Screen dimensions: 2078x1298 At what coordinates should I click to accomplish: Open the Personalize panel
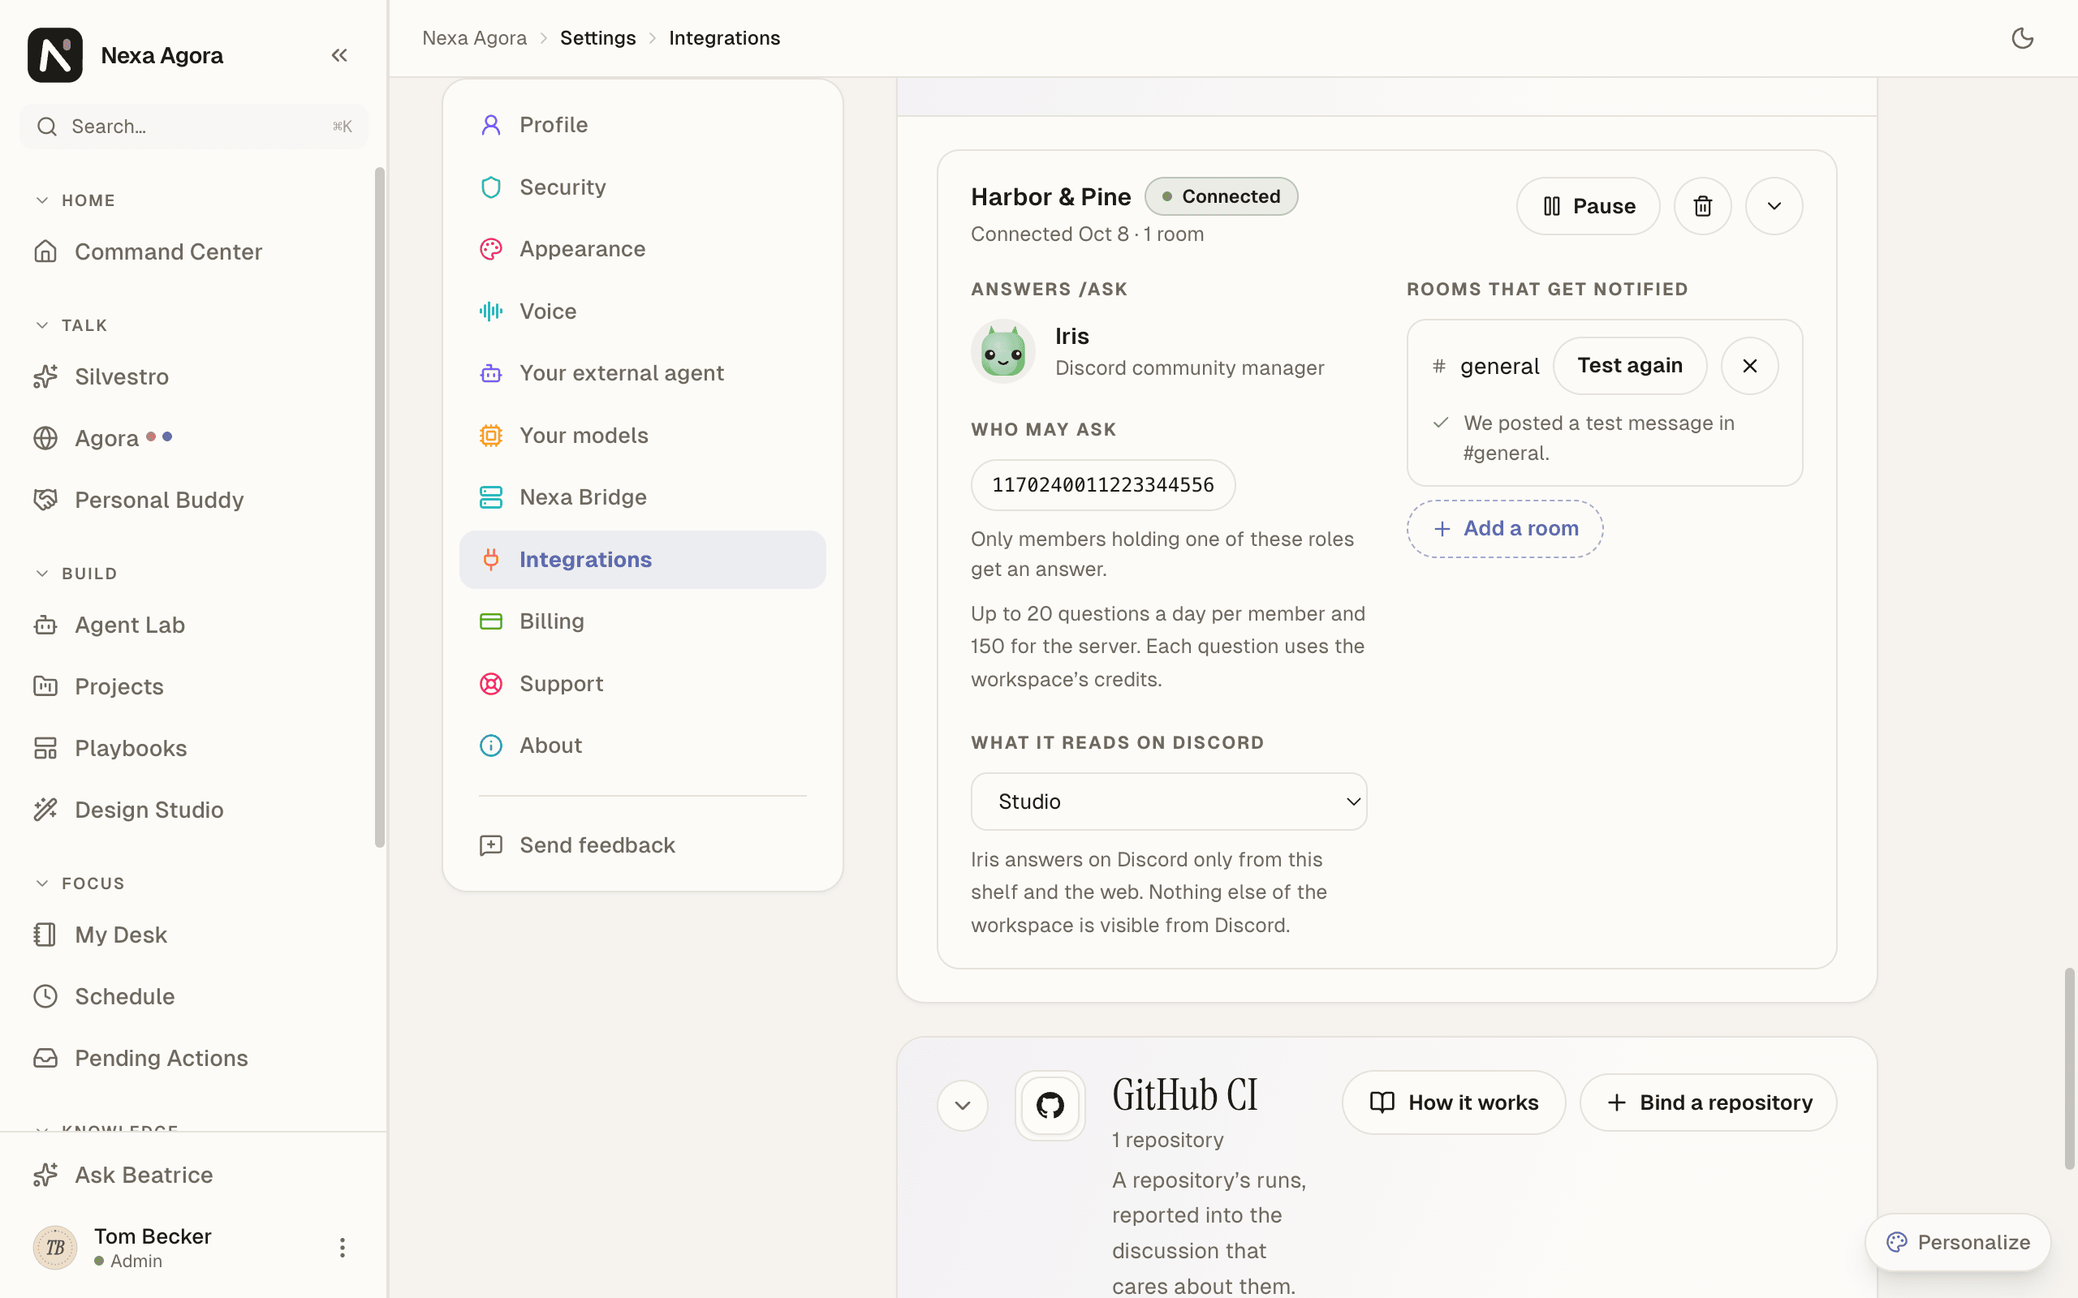pos(1958,1242)
